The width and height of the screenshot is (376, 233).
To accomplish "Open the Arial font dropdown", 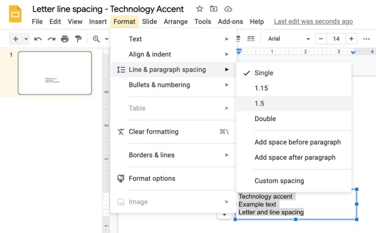I will pyautogui.click(x=289, y=39).
